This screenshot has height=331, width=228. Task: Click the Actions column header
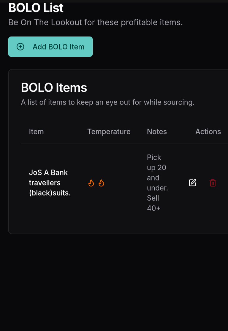pos(208,132)
